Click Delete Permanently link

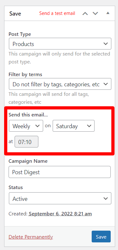click(31, 237)
